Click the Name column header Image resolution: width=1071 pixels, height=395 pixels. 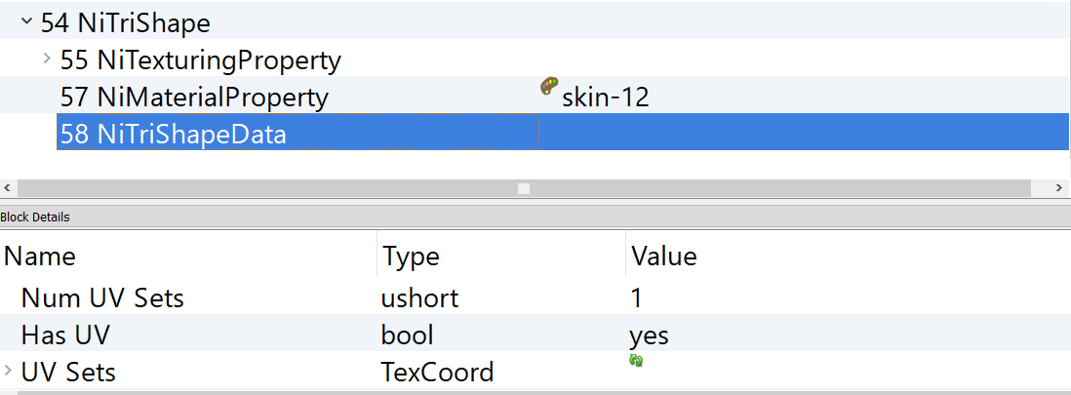point(40,257)
